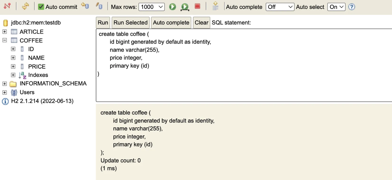Toggle the Auto commit checkbox
The image size is (392, 180).
pyautogui.click(x=41, y=7)
